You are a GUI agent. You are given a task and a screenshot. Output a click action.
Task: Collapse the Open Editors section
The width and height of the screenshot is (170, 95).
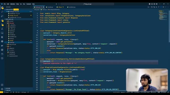[5, 9]
